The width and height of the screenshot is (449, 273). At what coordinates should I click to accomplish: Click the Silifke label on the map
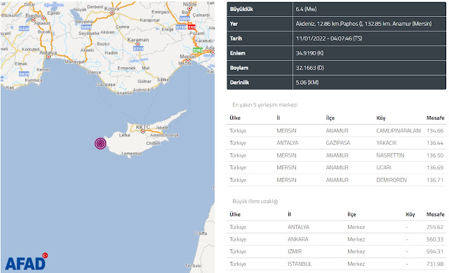(163, 80)
